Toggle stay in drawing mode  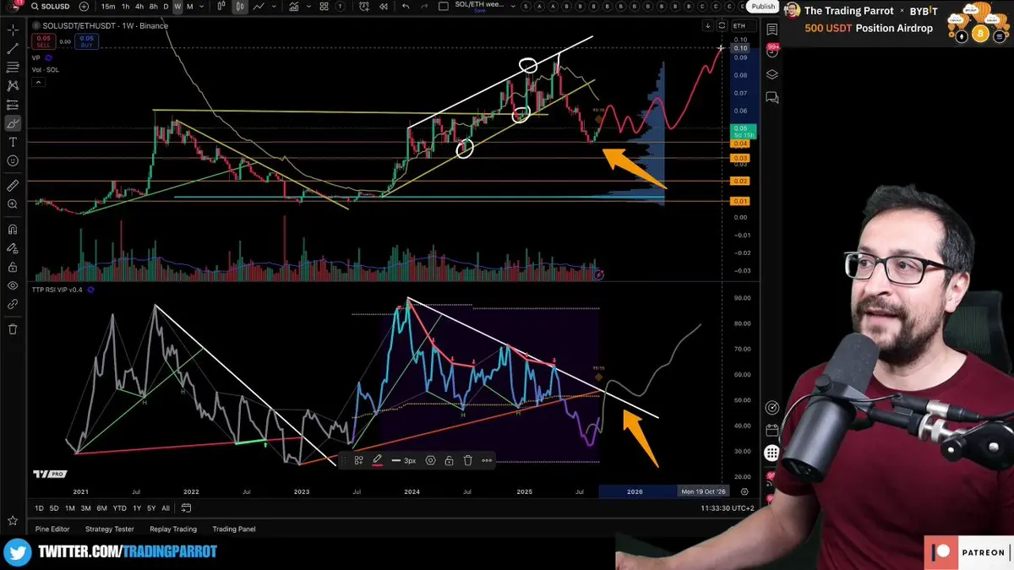(13, 248)
